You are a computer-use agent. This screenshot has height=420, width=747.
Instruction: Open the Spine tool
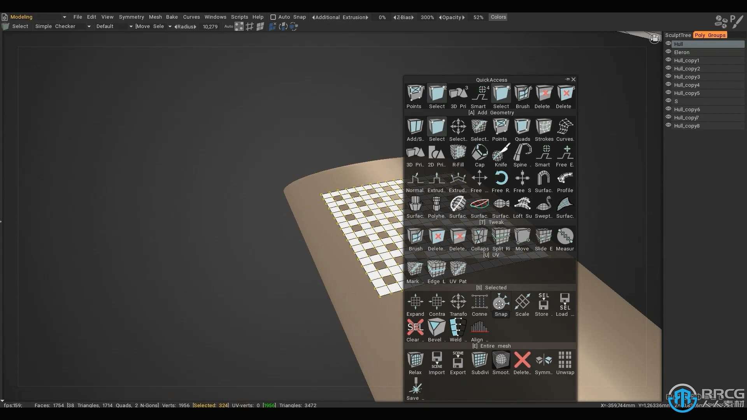[x=522, y=156]
